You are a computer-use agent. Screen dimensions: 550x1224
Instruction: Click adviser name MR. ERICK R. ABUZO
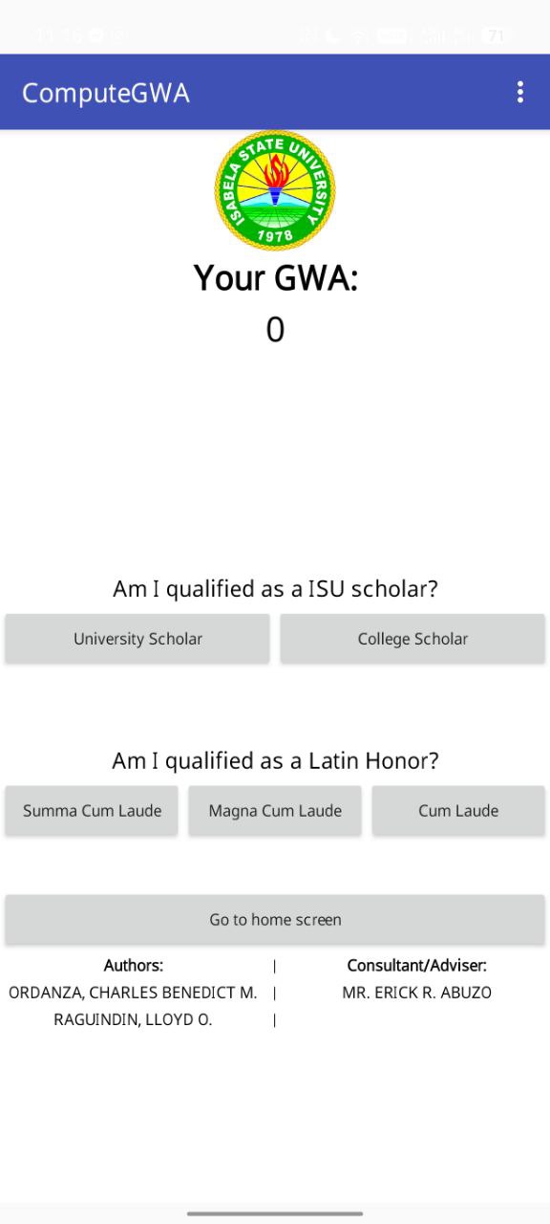coord(417,993)
